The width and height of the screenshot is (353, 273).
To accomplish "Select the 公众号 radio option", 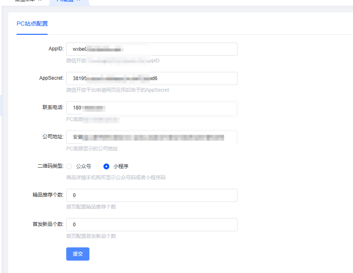I will pyautogui.click(x=69, y=166).
